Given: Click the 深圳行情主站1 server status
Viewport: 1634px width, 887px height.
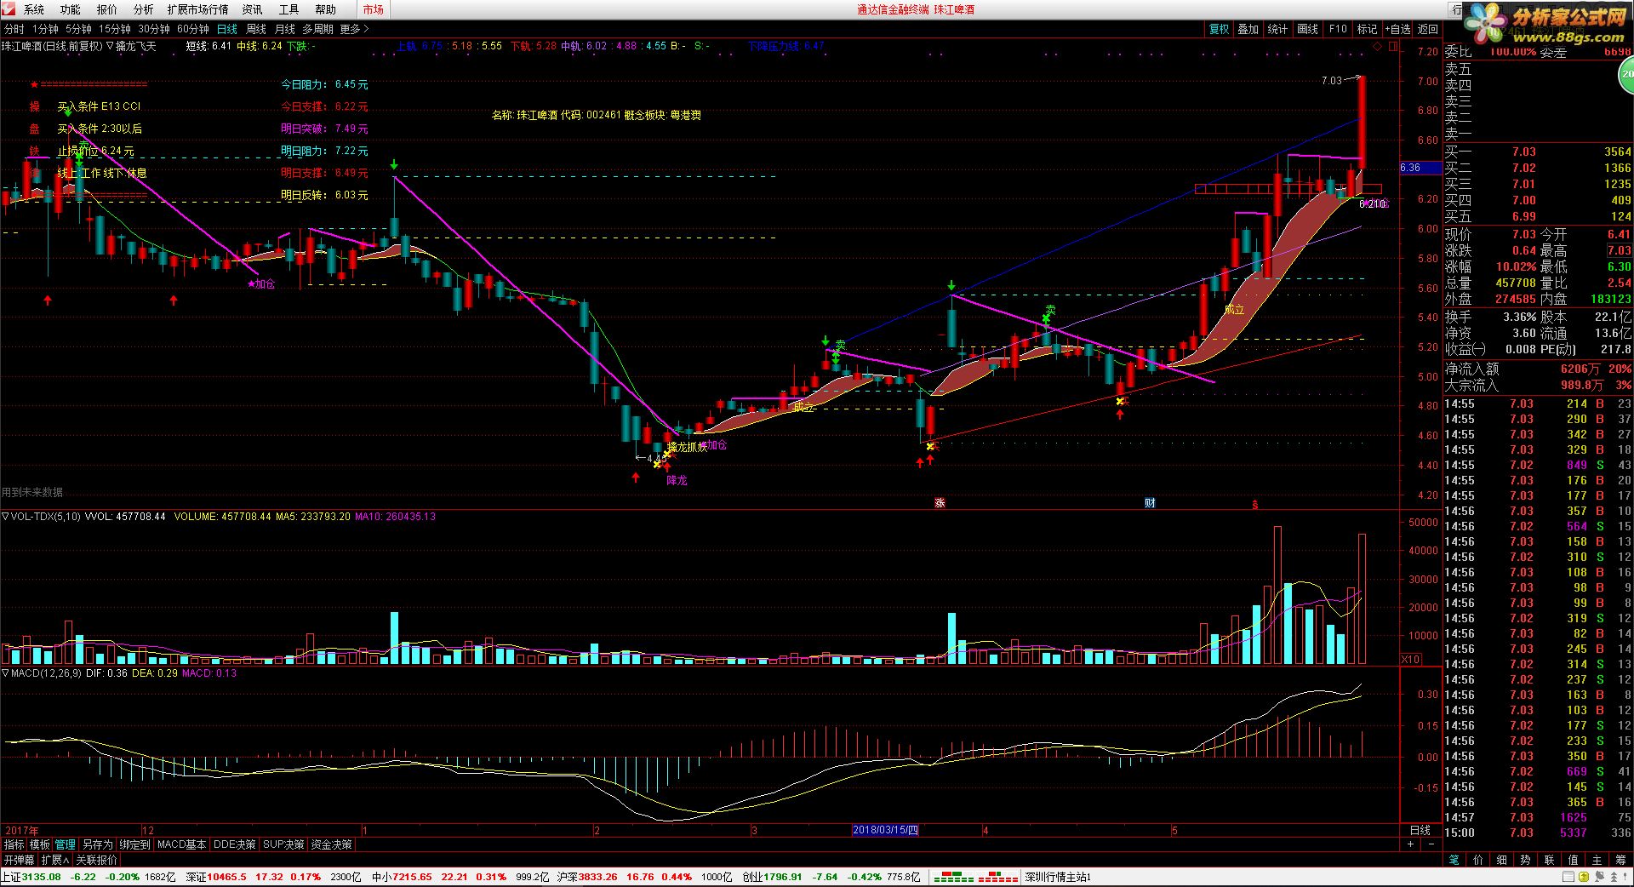Looking at the screenshot, I should (1058, 877).
